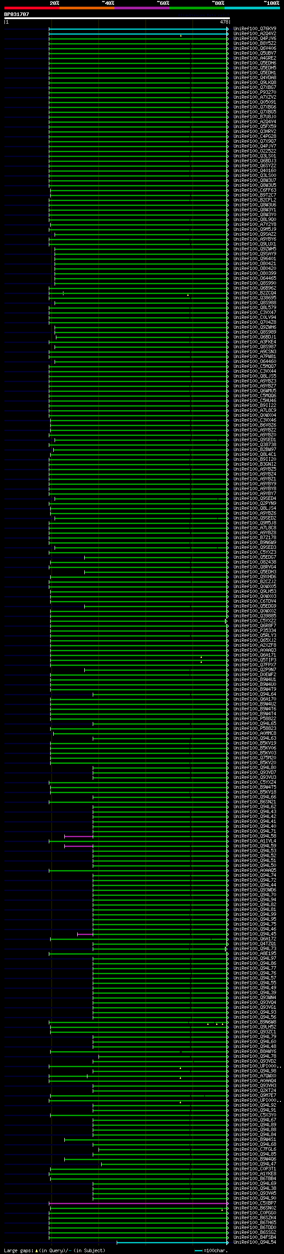Select the label UniRef100_P35334
Screen dimensions: 284x1254
[x=255, y=631]
